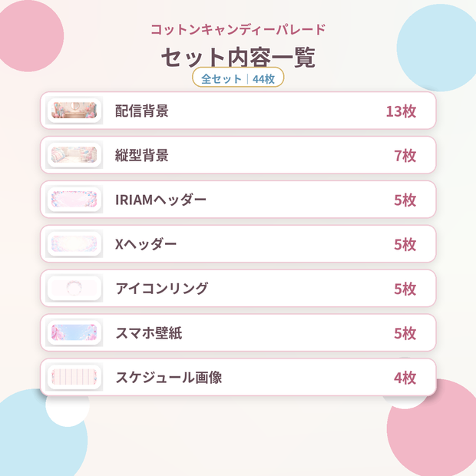The image size is (476, 476).
Task: Click the 配信背景 thumbnail image
Action: click(74, 111)
